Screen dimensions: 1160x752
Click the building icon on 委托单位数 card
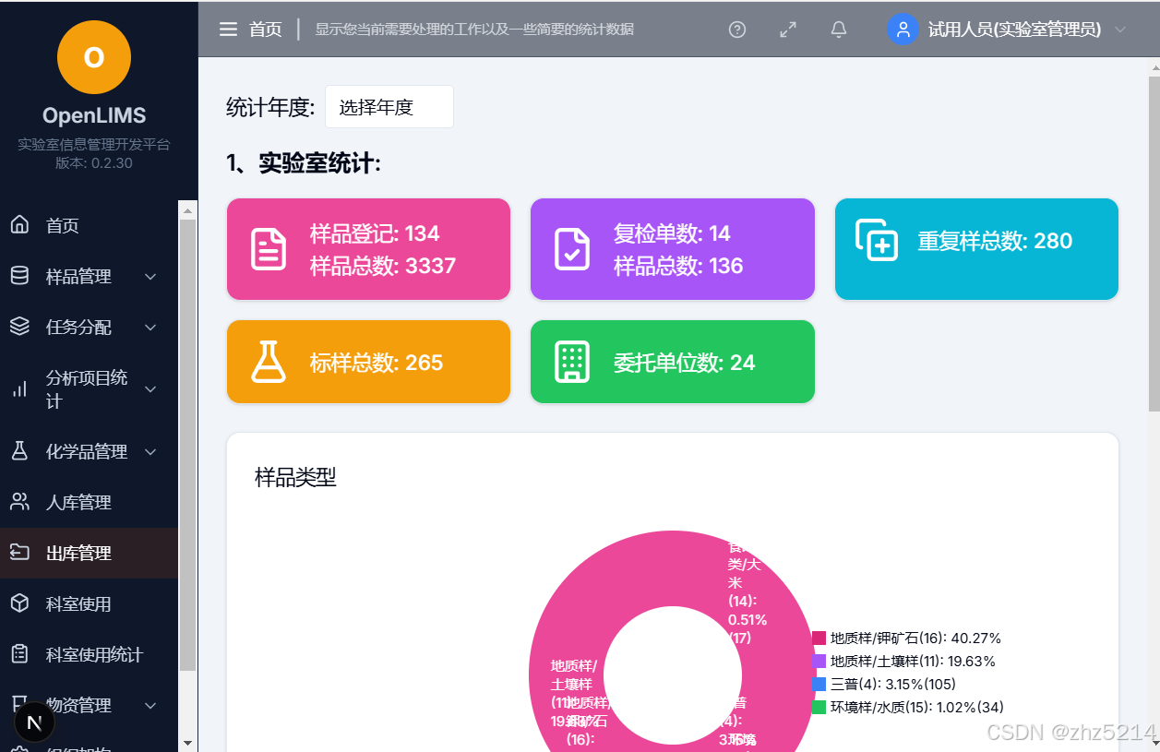(572, 362)
